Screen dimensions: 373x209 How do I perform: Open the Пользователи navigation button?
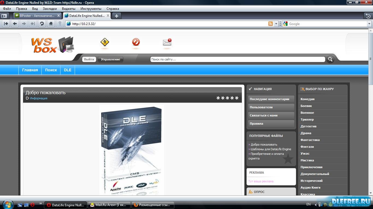[x=271, y=107]
